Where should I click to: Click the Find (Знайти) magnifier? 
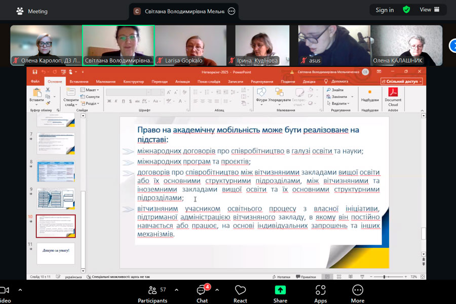pos(335,90)
